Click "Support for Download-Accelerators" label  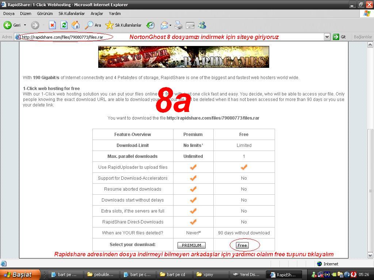click(x=133, y=178)
